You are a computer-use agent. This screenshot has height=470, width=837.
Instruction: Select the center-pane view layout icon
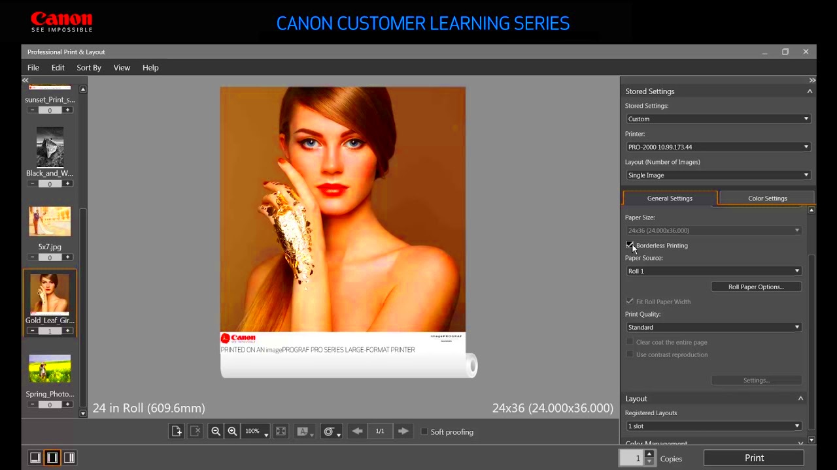tap(52, 458)
